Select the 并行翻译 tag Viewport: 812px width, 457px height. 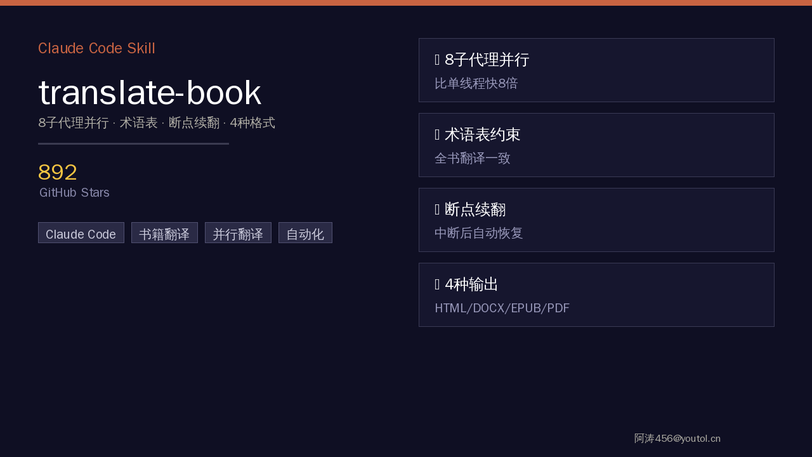click(238, 233)
